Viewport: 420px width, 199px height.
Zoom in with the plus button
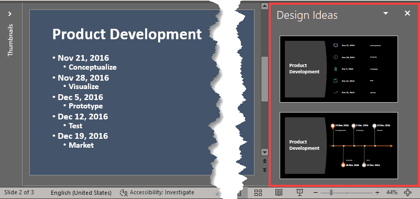pyautogui.click(x=378, y=193)
